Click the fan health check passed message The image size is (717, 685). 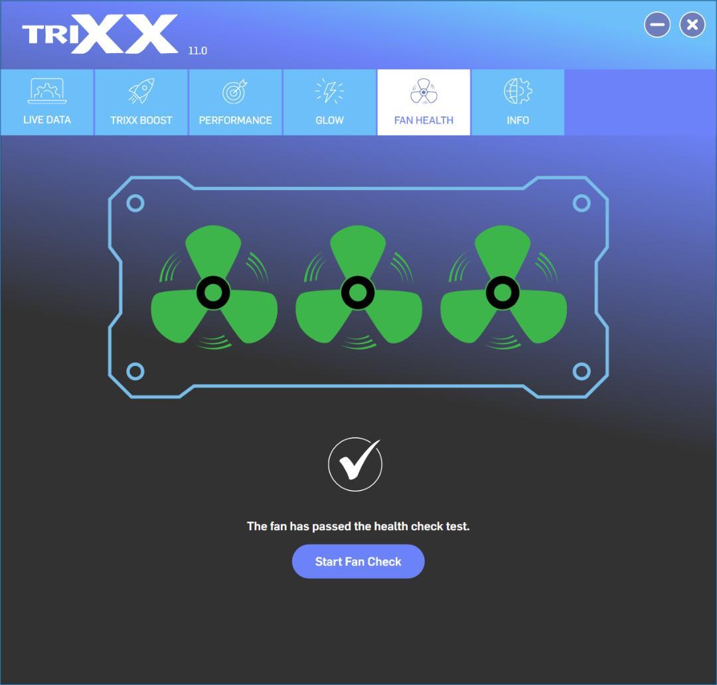[x=358, y=526]
